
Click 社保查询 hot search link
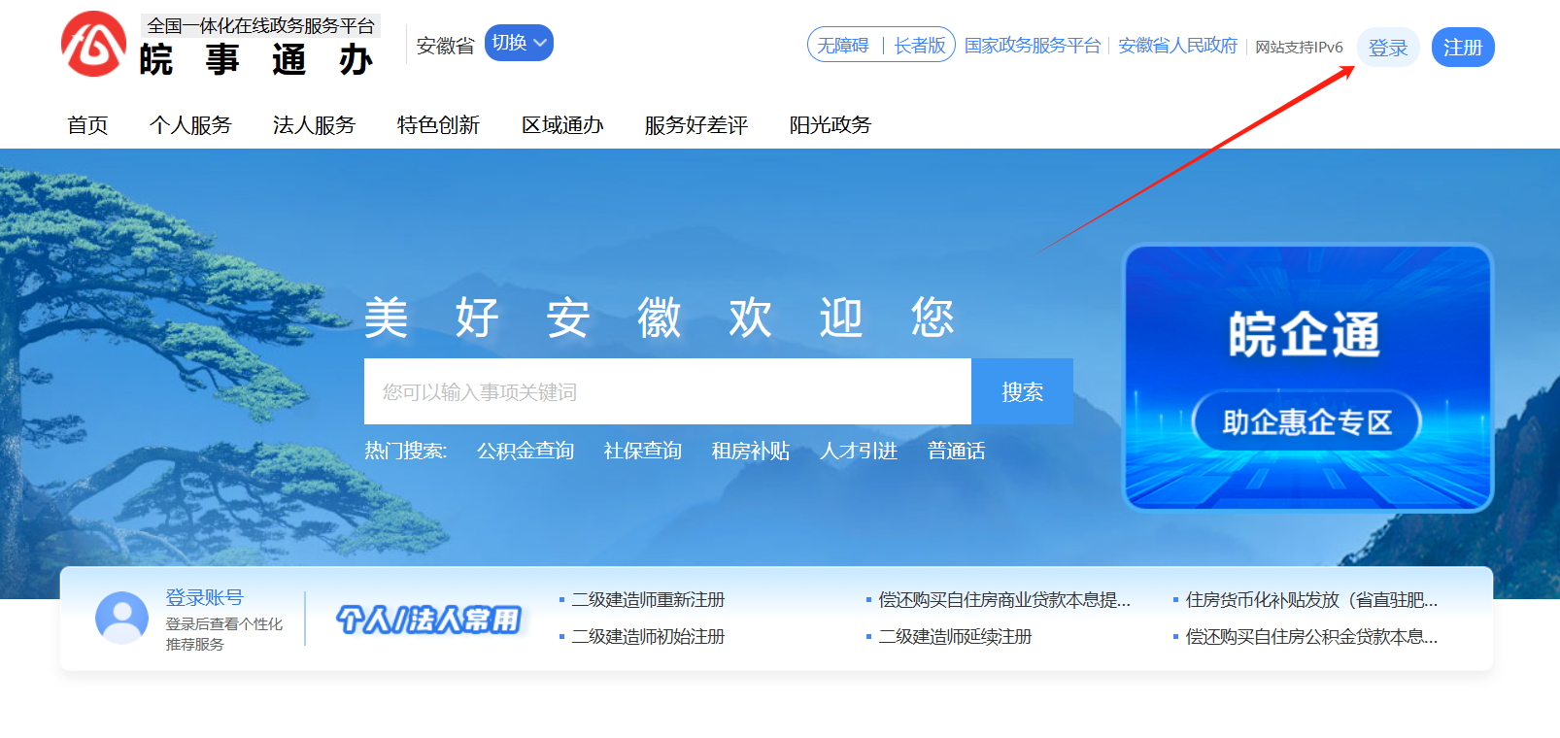pyautogui.click(x=642, y=451)
